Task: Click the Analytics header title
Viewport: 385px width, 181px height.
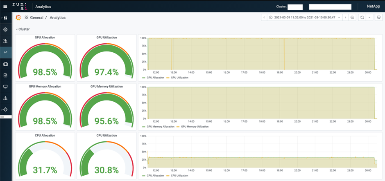Action: point(43,7)
